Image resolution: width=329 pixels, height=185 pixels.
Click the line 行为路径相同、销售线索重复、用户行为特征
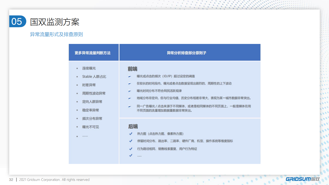(167, 149)
